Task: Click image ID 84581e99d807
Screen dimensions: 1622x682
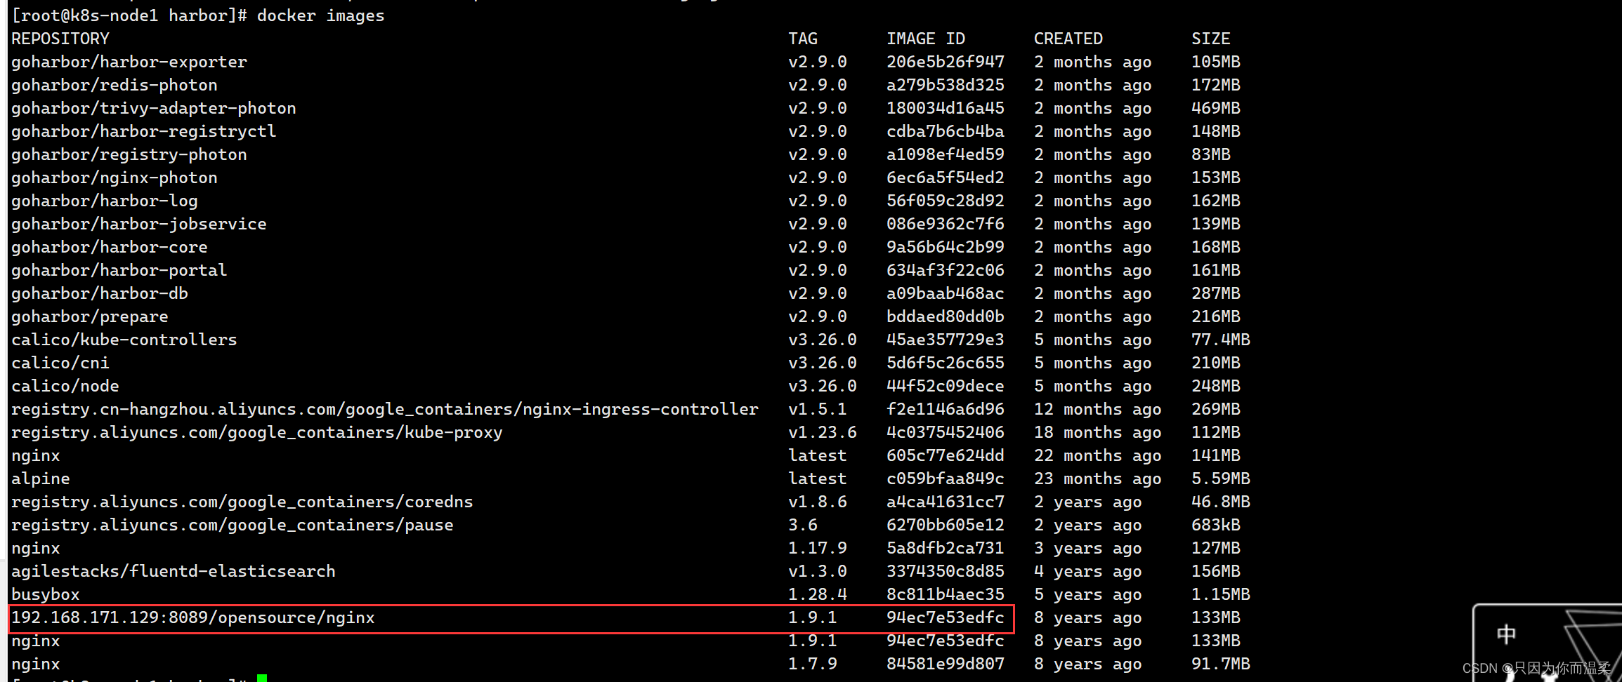Action: tap(946, 664)
